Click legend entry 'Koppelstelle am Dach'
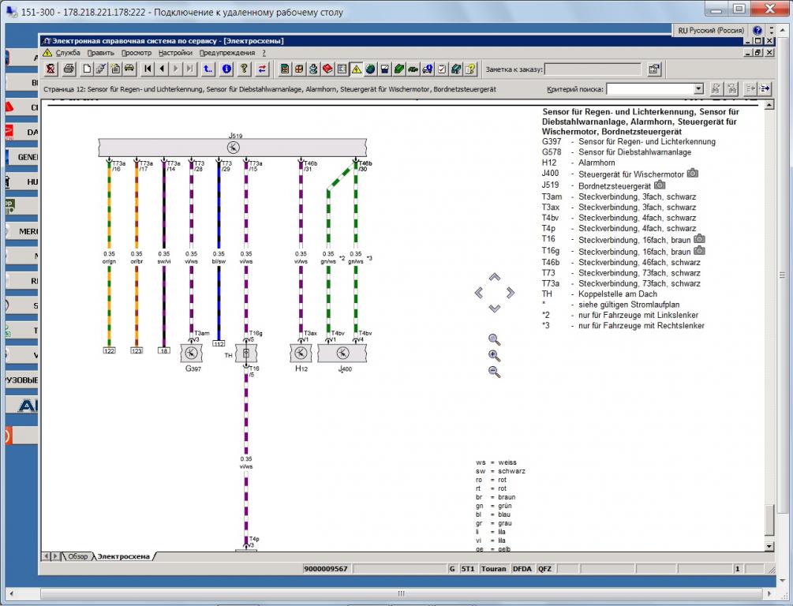This screenshot has height=606, width=793. tap(618, 294)
